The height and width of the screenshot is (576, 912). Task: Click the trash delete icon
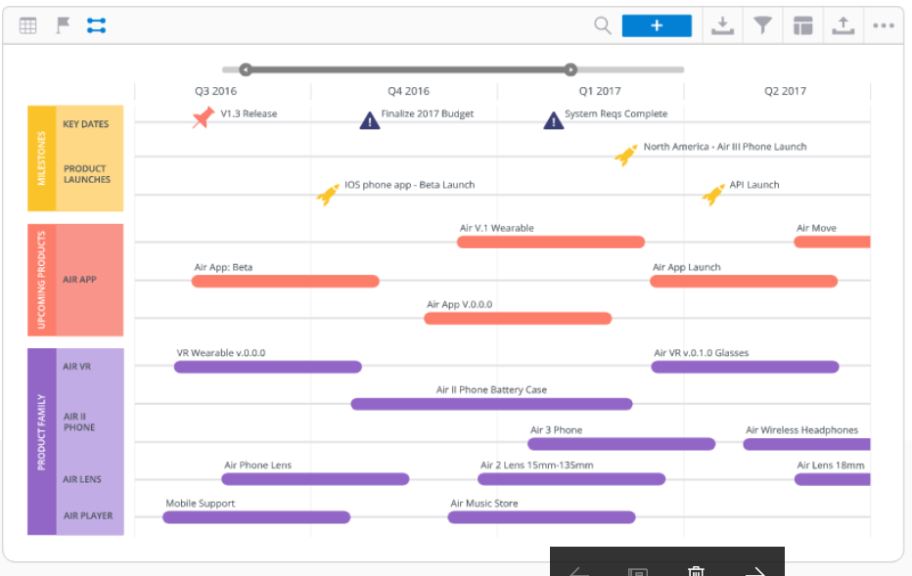[x=696, y=571]
